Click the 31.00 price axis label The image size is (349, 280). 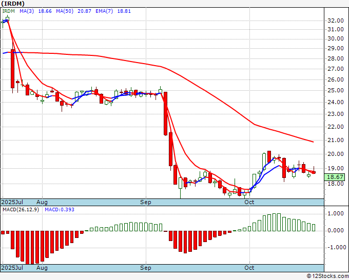point(336,29)
